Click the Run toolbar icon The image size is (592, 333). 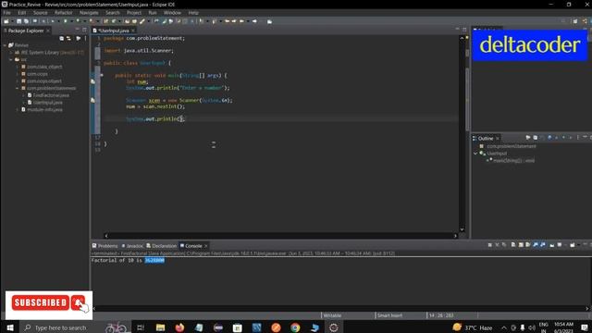[x=65, y=21]
